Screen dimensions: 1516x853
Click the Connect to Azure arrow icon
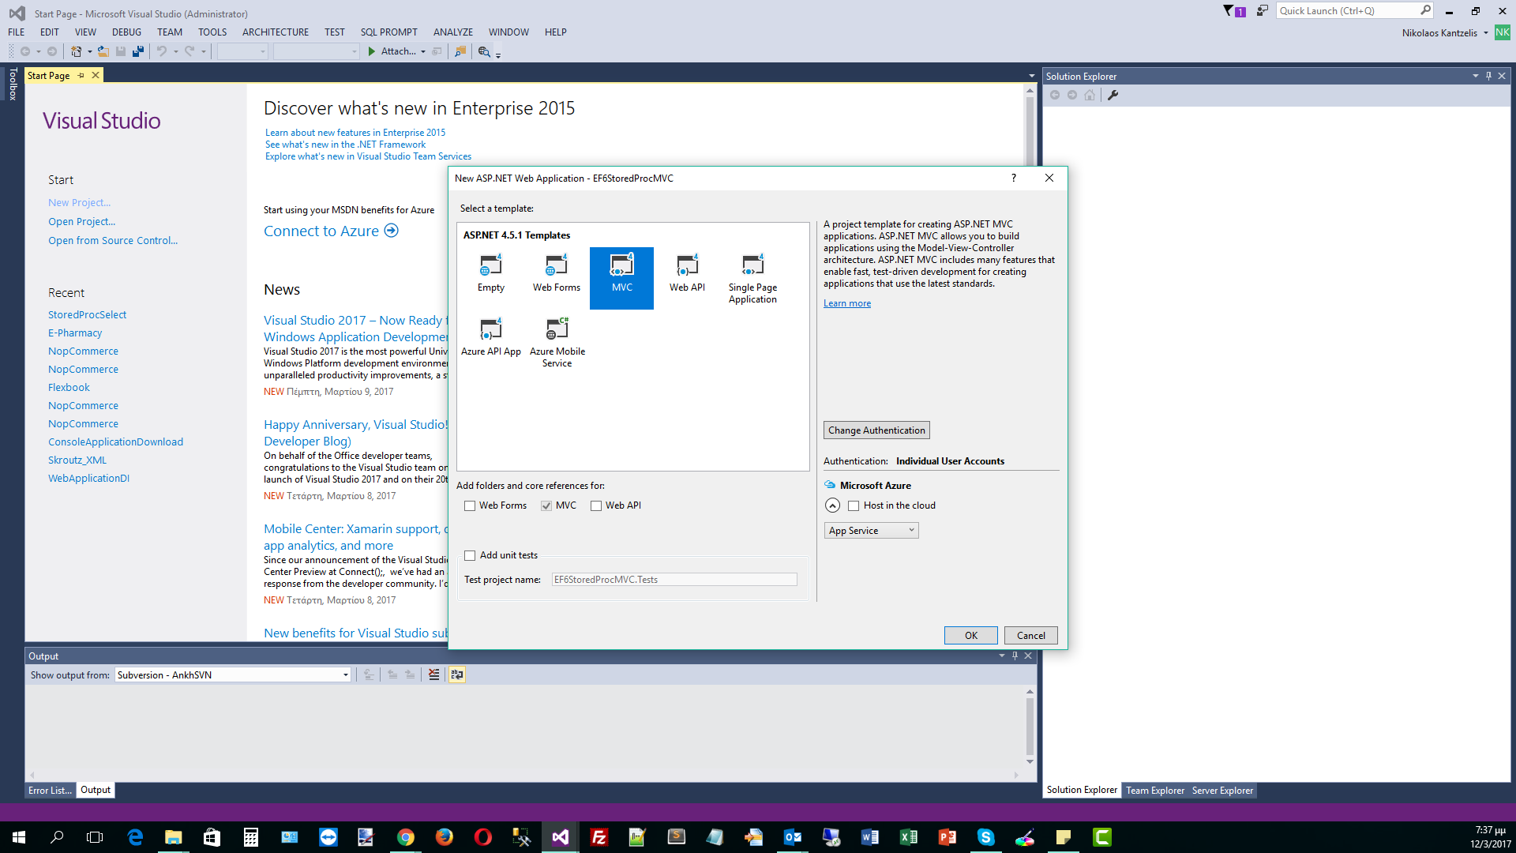(x=391, y=231)
